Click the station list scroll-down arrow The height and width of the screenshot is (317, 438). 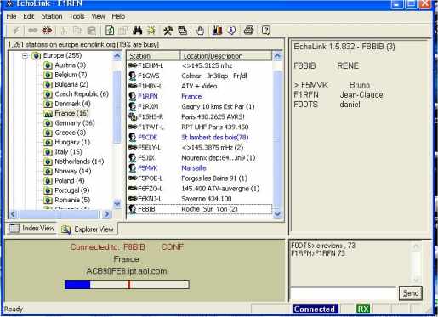click(277, 214)
